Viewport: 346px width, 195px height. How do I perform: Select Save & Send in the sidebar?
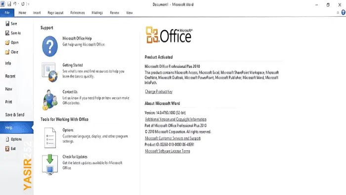(15, 115)
